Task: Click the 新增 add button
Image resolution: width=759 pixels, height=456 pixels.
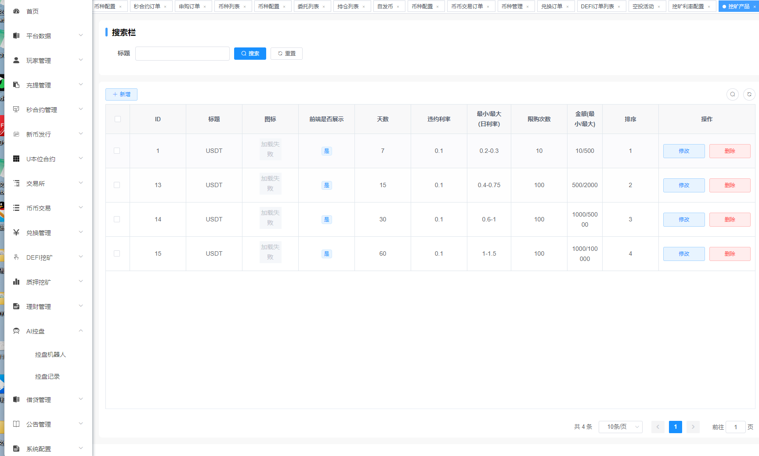Action: [121, 94]
